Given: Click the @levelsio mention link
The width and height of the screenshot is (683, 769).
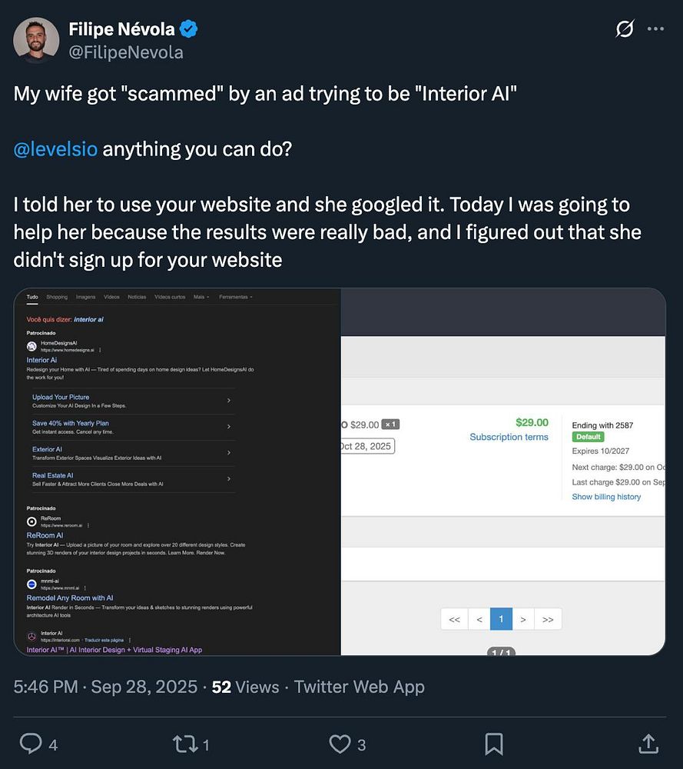Looking at the screenshot, I should pos(55,148).
